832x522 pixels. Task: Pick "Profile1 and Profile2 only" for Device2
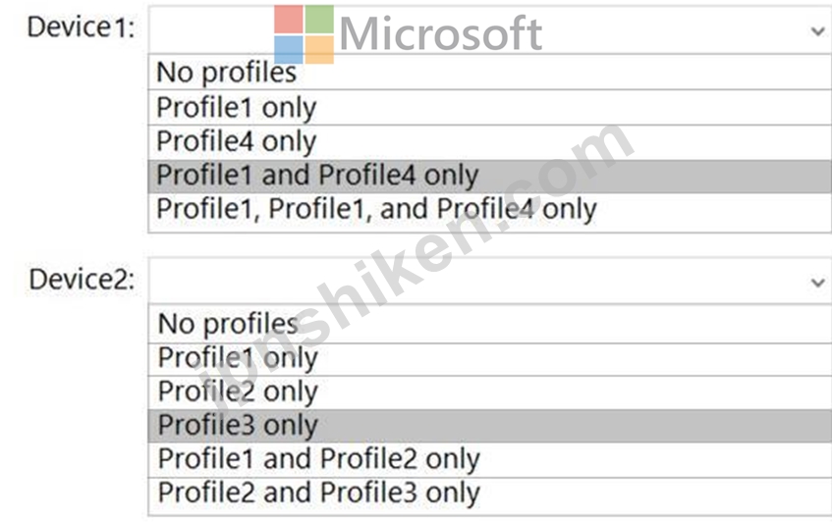[490, 459]
